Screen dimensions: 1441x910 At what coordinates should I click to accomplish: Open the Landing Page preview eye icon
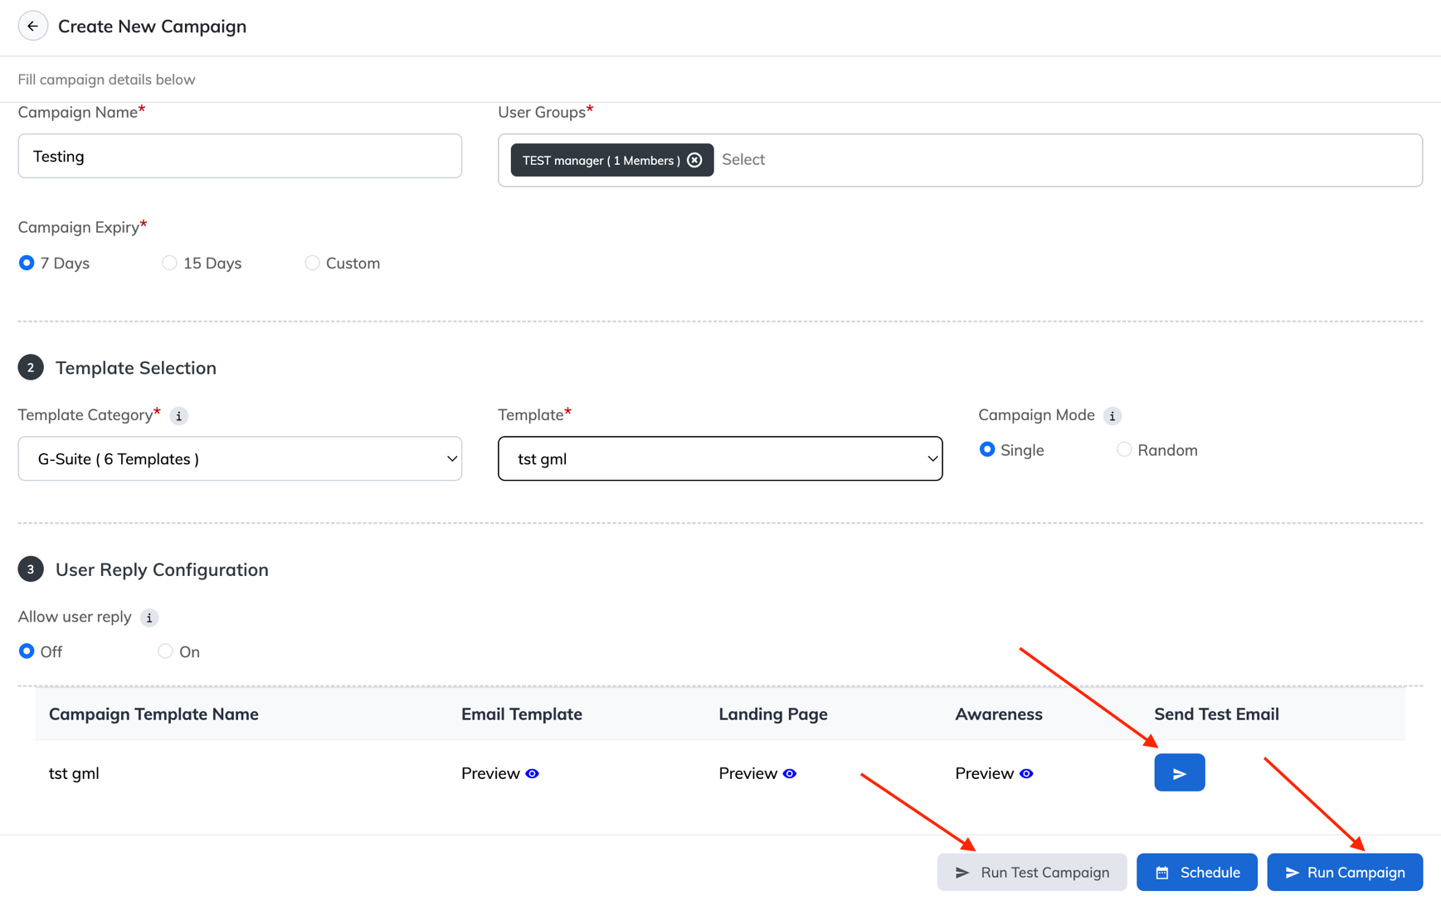click(790, 773)
